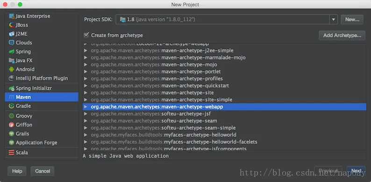Expand maven-archetype-j2ee-simple node
This screenshot has width=371, height=182.
pos(86,51)
